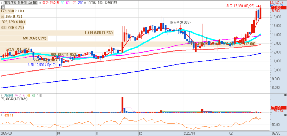Viewport: 287px width, 136px height.
Task: Click the 372,917(4,6%) volume profile bar
Action: pos(15,49)
